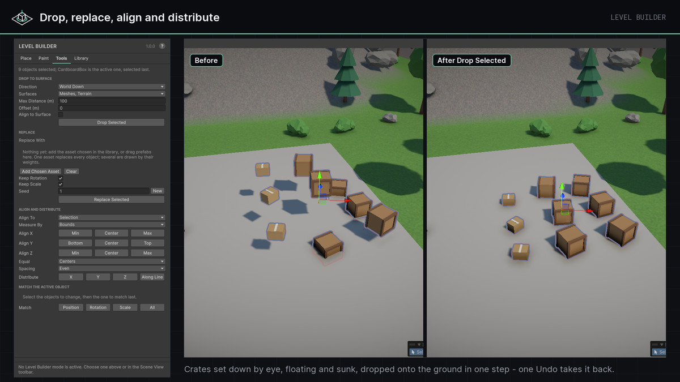The height and width of the screenshot is (382, 680).
Task: Click the Clear button under Replace With
Action: coord(71,171)
